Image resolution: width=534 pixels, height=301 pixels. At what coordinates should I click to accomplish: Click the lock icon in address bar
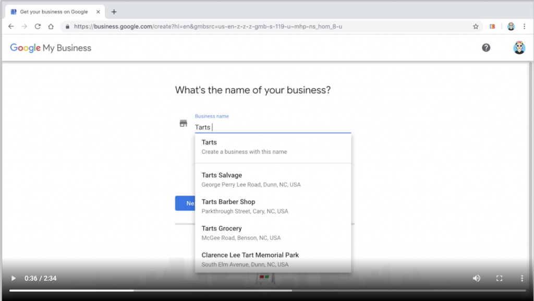click(67, 26)
